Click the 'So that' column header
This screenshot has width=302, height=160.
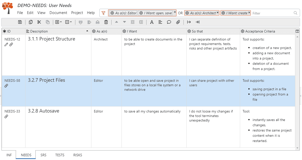point(213,31)
